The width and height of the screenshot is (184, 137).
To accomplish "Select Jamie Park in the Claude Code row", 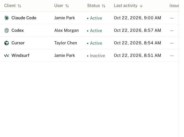I will pyautogui.click(x=65, y=18).
